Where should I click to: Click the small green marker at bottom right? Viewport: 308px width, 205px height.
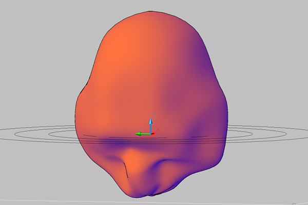pyautogui.click(x=294, y=203)
